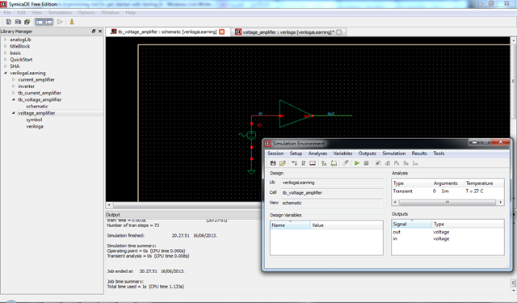This screenshot has width=517, height=303.
Task: Toggle the Library Manager panel view button
Action: click(40, 22)
